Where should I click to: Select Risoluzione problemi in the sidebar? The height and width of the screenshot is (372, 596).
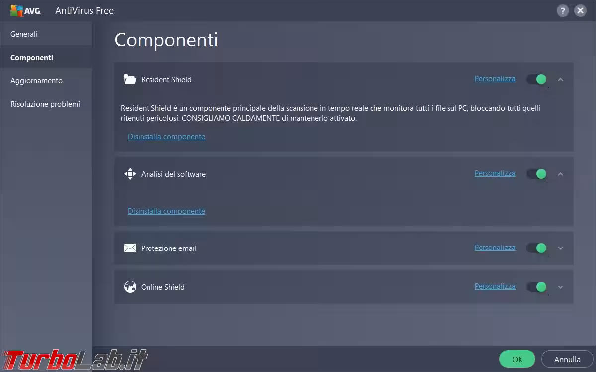(x=45, y=104)
